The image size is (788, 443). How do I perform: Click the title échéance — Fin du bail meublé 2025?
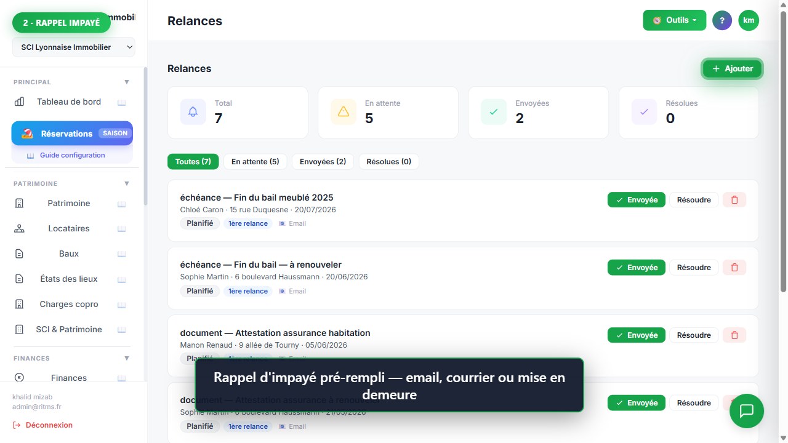[x=257, y=198]
